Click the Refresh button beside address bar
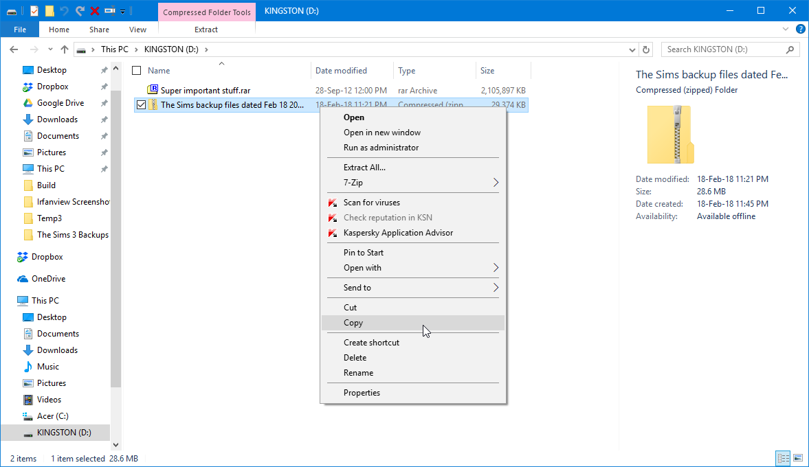Viewport: 809px width, 467px height. [646, 49]
